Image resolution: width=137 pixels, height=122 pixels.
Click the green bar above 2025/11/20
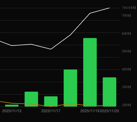pyautogui.click(x=109, y=92)
